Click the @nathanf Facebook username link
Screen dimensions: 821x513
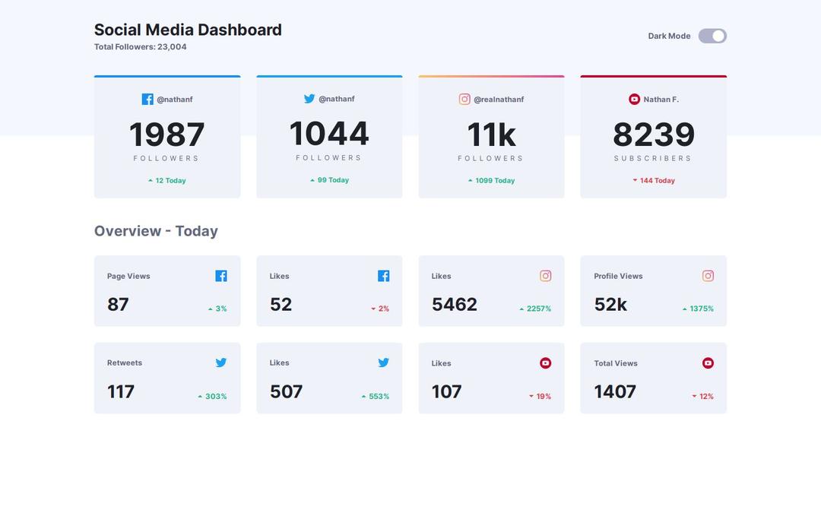point(174,99)
